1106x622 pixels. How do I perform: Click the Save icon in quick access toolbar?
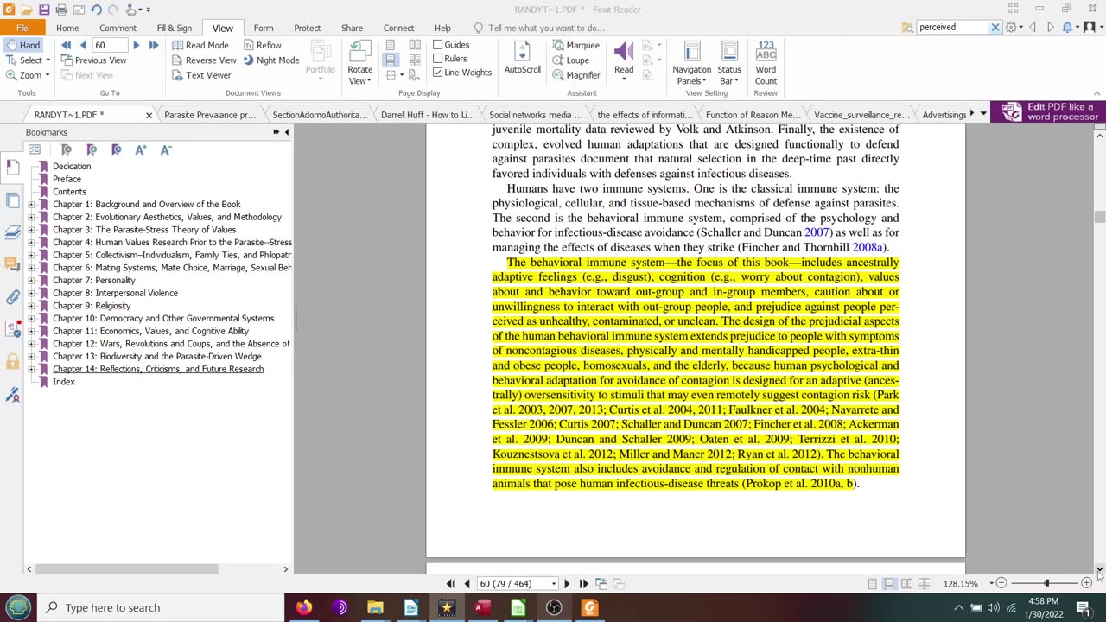coord(43,10)
